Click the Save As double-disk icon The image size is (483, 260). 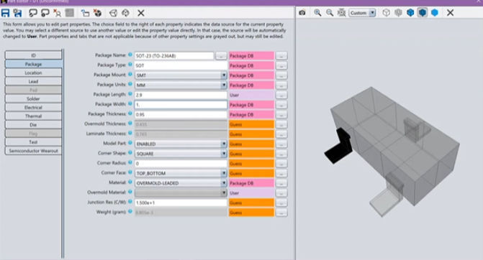tap(17, 13)
